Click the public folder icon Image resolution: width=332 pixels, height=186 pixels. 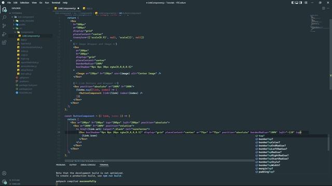tap(17, 24)
